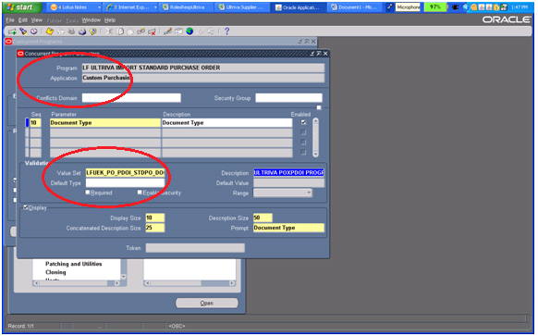Click the Conflicts Domain input field
Screen dimensions: 538x336
coord(131,98)
